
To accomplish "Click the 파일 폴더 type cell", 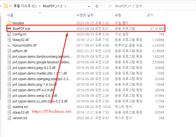I will coord(122,23).
